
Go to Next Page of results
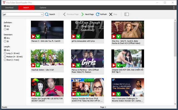click(88, 14)
